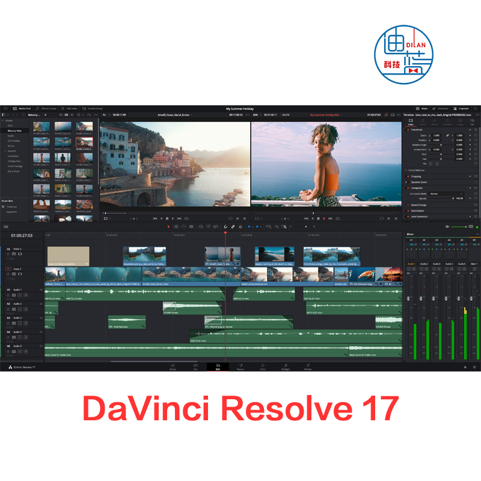Screen dimensions: 481x481
Task: Switch media pool to thumbnail grid view
Action: (66, 115)
